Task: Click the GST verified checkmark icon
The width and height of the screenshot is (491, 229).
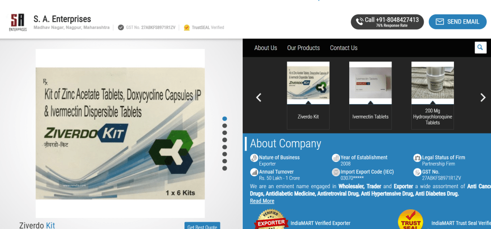Action: pyautogui.click(x=121, y=28)
